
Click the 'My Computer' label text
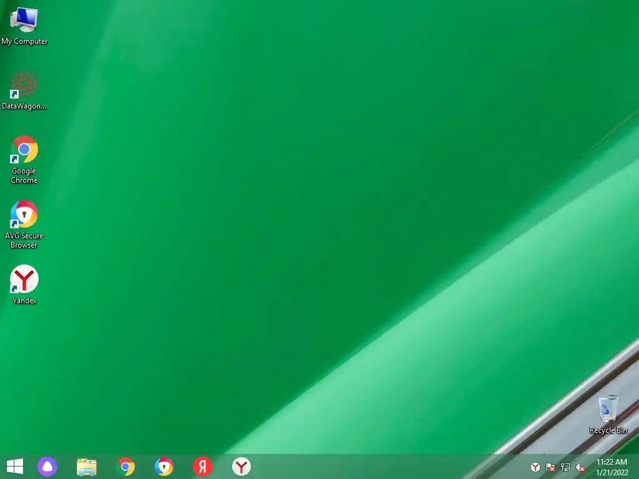tap(24, 41)
